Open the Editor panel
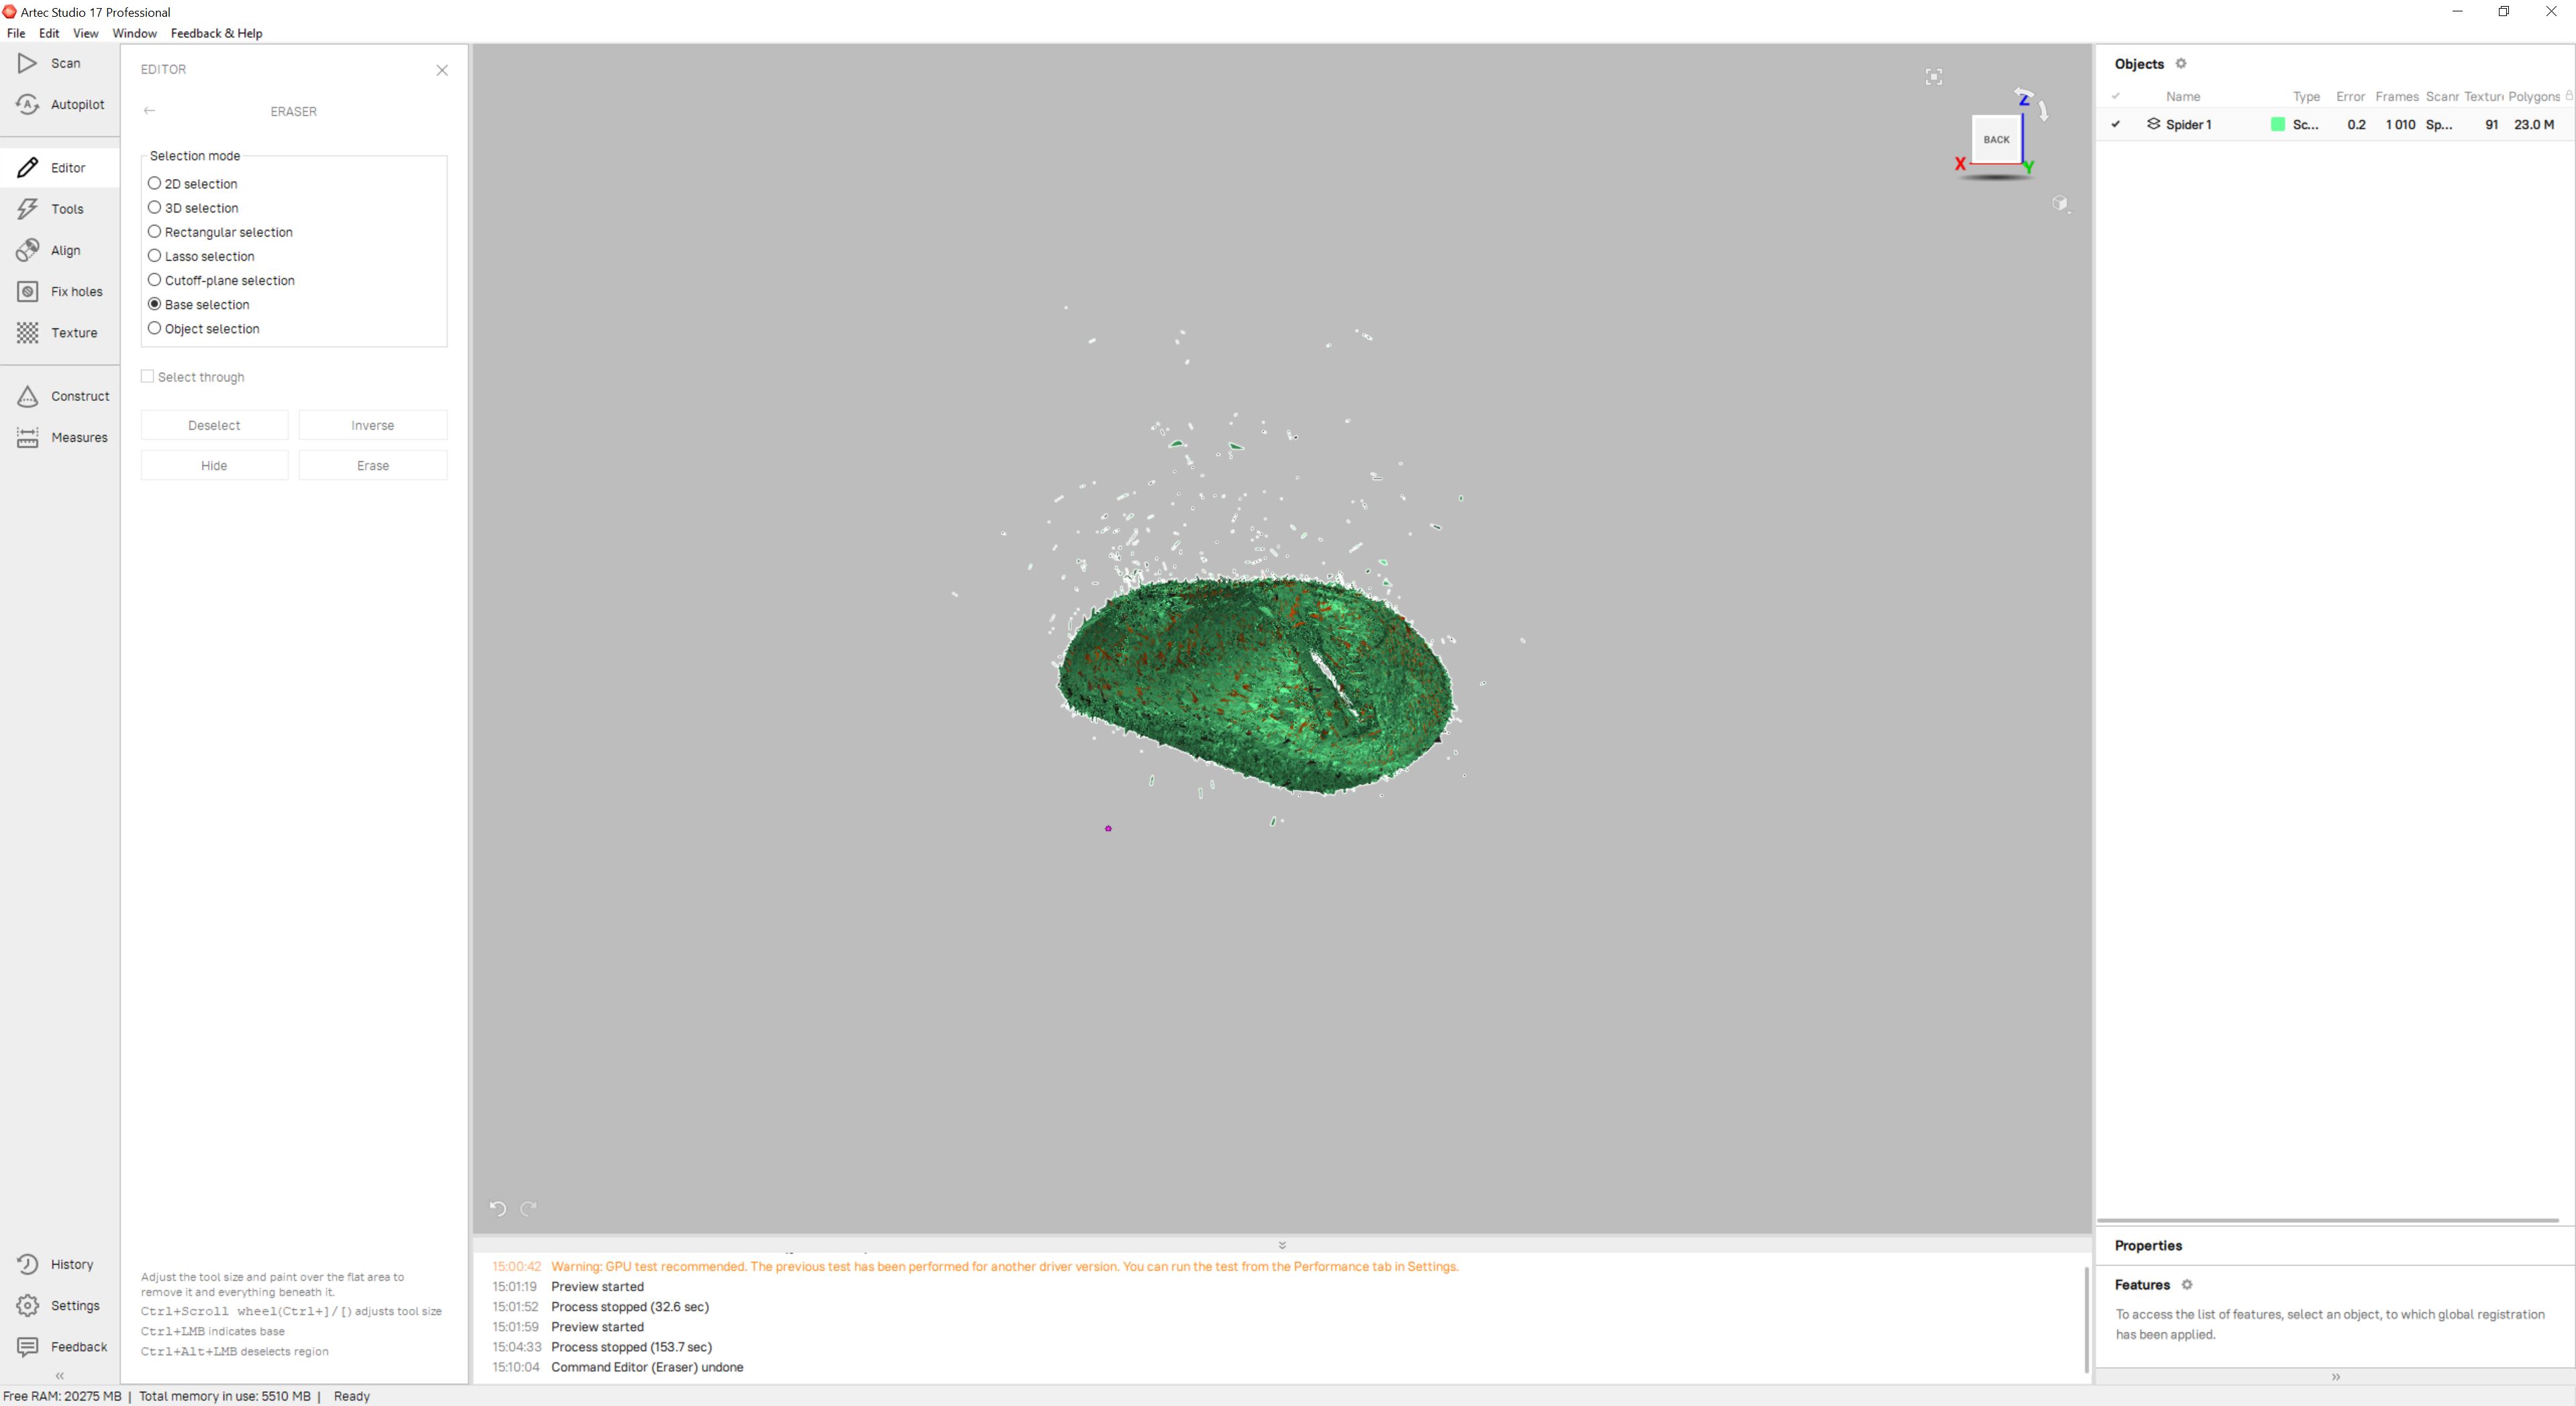The height and width of the screenshot is (1406, 2576). pyautogui.click(x=60, y=168)
